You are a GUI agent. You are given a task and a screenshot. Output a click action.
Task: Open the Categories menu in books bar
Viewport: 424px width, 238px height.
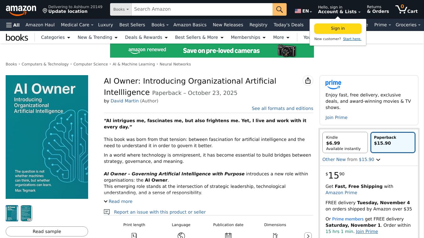56,37
